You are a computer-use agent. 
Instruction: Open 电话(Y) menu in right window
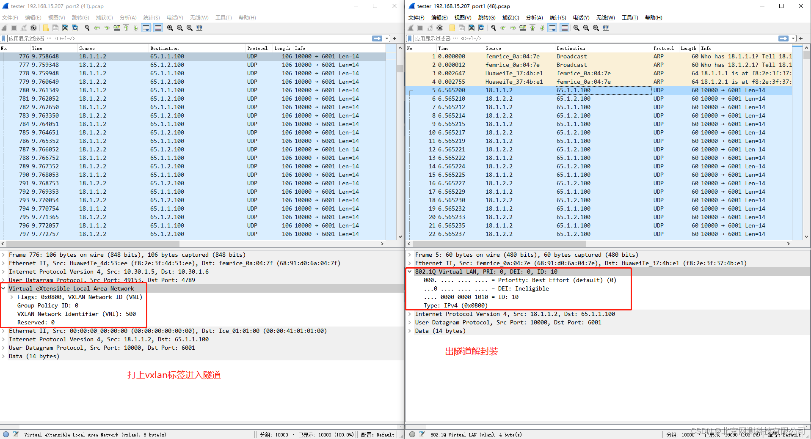(581, 18)
